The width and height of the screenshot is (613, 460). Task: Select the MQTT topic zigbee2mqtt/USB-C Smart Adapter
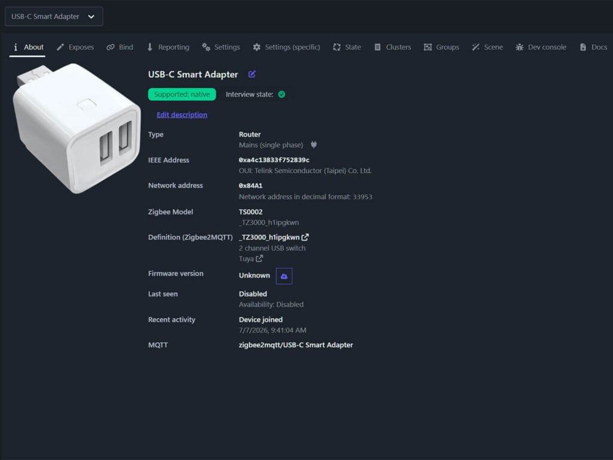(296, 345)
